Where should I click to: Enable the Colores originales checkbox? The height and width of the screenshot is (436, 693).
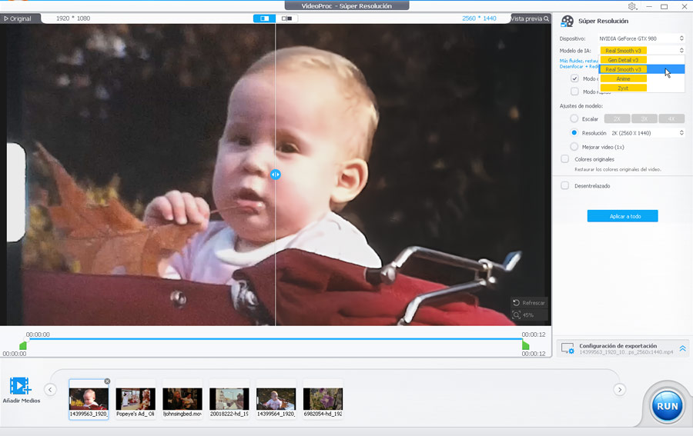point(565,159)
